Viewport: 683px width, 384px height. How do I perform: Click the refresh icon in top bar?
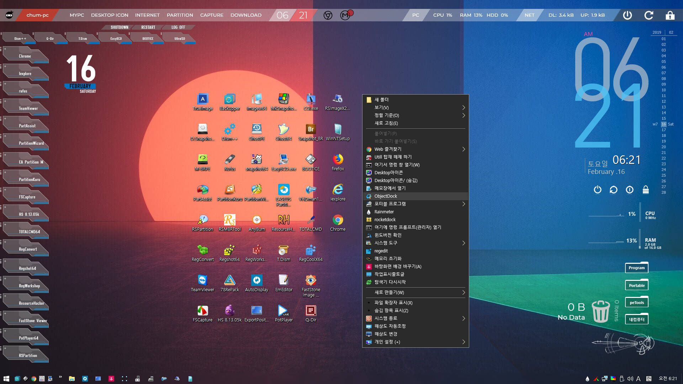648,15
